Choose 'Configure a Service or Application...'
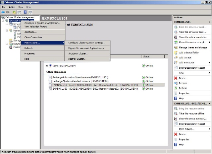Image resolution: width=212 pixels, height=154 pixels. [x=42, y=23]
